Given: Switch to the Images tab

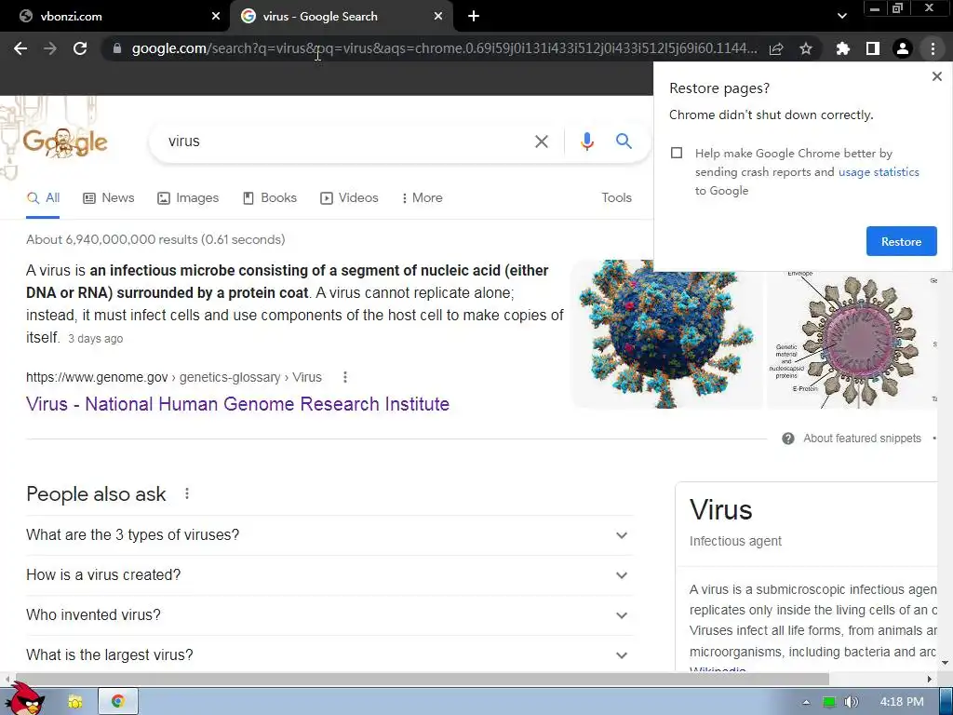Looking at the screenshot, I should [x=188, y=198].
